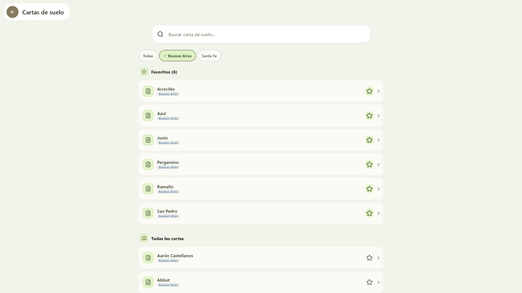522x293 pixels.
Task: Unstar San Pedro favorite
Action: coord(369,213)
